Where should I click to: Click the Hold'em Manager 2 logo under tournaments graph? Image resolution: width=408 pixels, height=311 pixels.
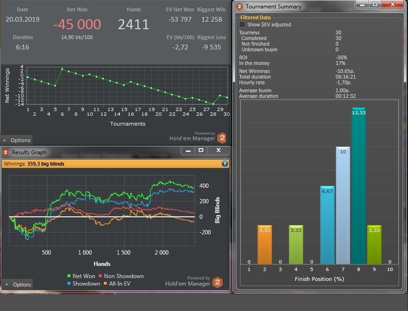pyautogui.click(x=222, y=138)
